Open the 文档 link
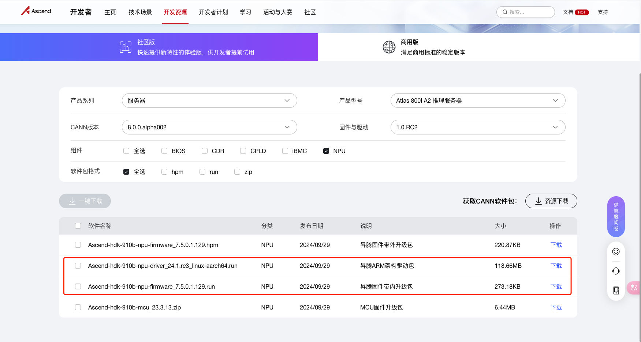This screenshot has width=641, height=342. click(x=568, y=12)
